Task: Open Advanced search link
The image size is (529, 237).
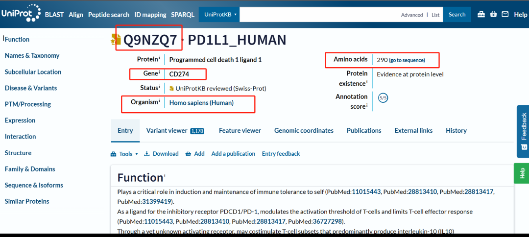Action: pyautogui.click(x=411, y=15)
